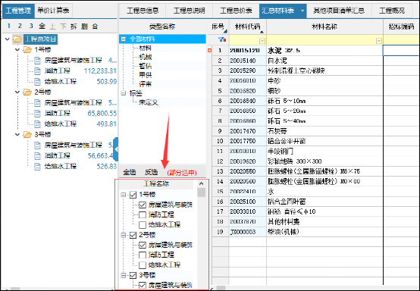Click the 工程总项目 root folder icon
This screenshot has width=420, height=291.
click(17, 39)
